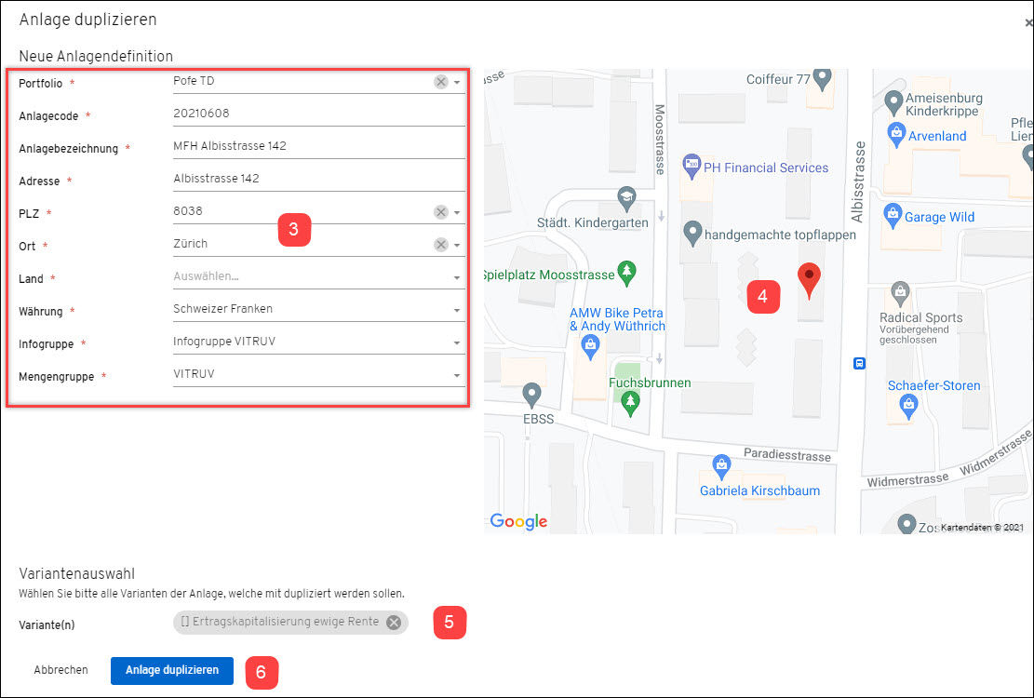Click the bus stop icon on Albisstrasse
The image size is (1034, 698).
click(859, 363)
